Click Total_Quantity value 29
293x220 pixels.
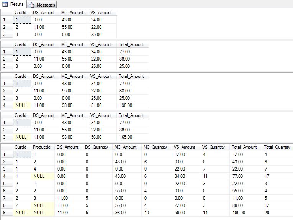pos(277,212)
